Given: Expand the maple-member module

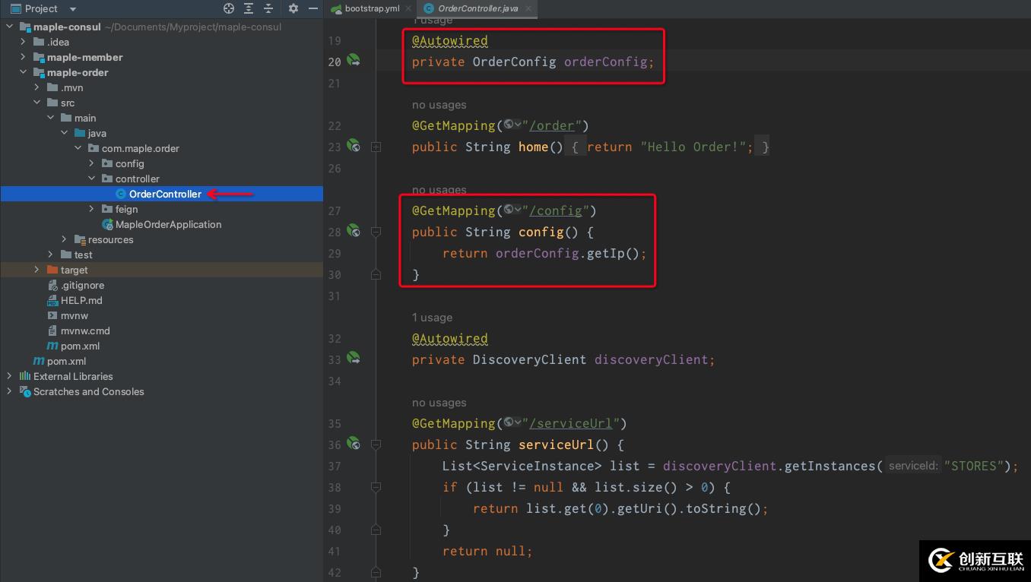Looking at the screenshot, I should coord(23,57).
